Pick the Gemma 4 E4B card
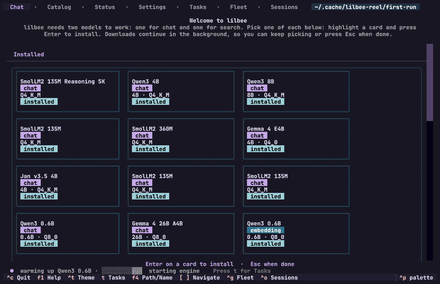 [x=296, y=139]
